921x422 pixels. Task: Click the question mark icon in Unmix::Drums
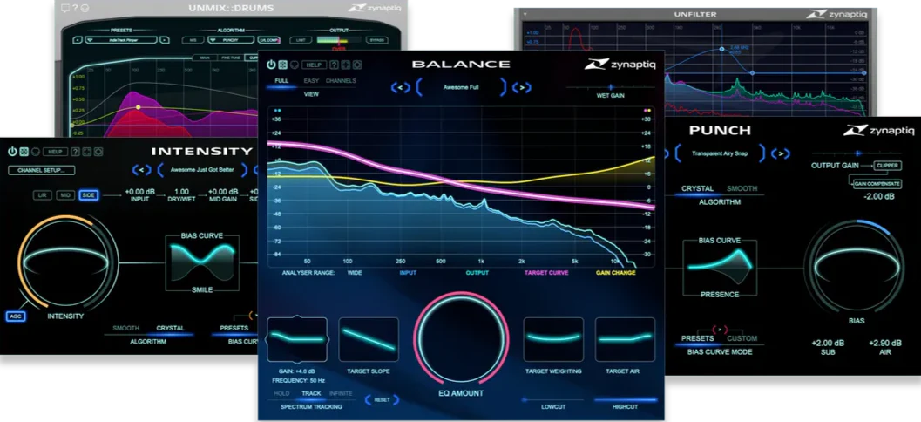click(75, 8)
